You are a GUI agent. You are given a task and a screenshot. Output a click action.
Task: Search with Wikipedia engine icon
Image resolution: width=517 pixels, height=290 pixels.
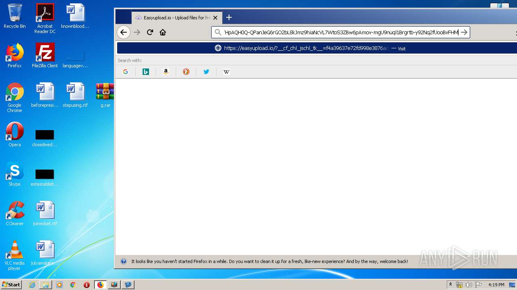pos(227,72)
